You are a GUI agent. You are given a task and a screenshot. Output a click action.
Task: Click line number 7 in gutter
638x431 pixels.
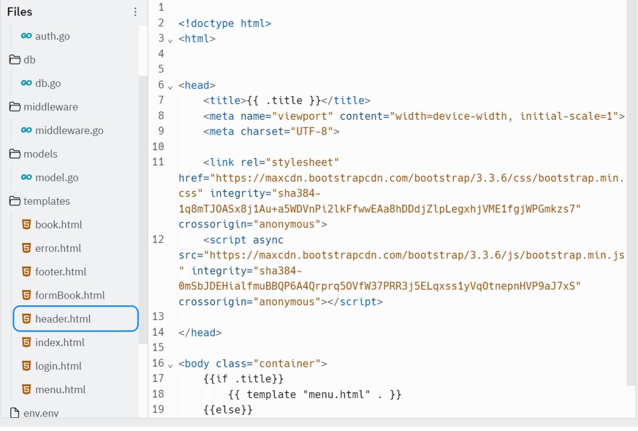[x=161, y=100]
